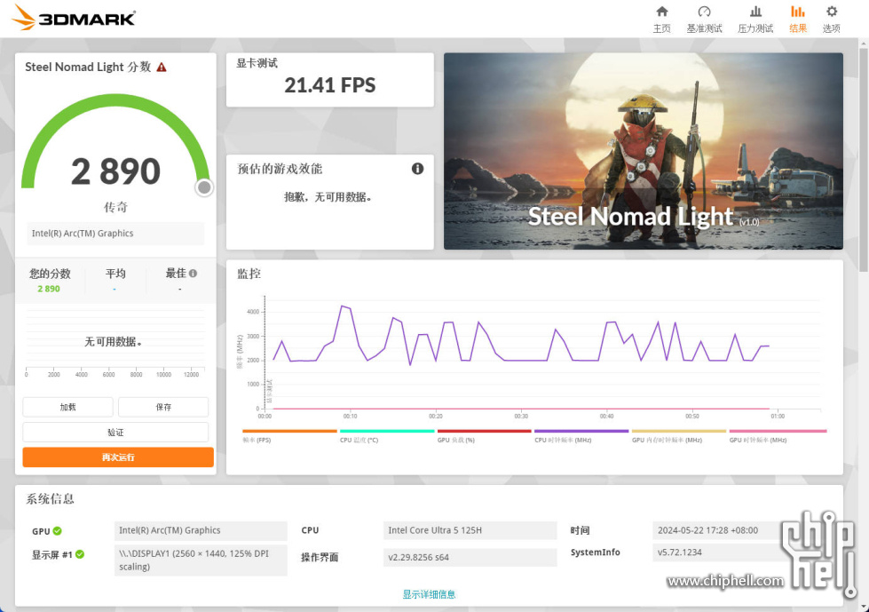Click the 加载 load button
The height and width of the screenshot is (612, 869).
(x=67, y=407)
